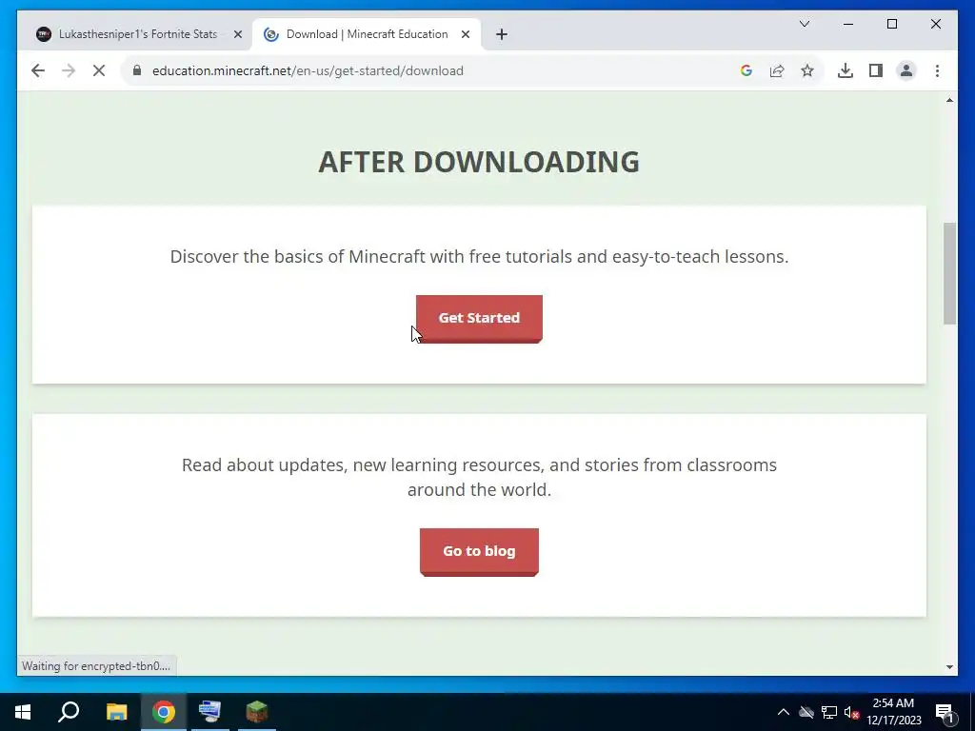Viewport: 975px width, 731px height.
Task: Select the Download Minecraft Education tab
Action: point(367,34)
